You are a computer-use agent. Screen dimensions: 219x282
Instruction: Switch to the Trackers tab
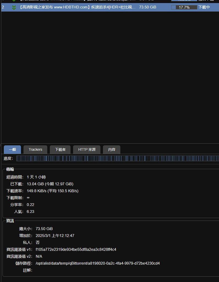(x=35, y=150)
